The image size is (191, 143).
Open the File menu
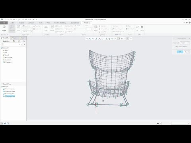[x=4, y=23]
